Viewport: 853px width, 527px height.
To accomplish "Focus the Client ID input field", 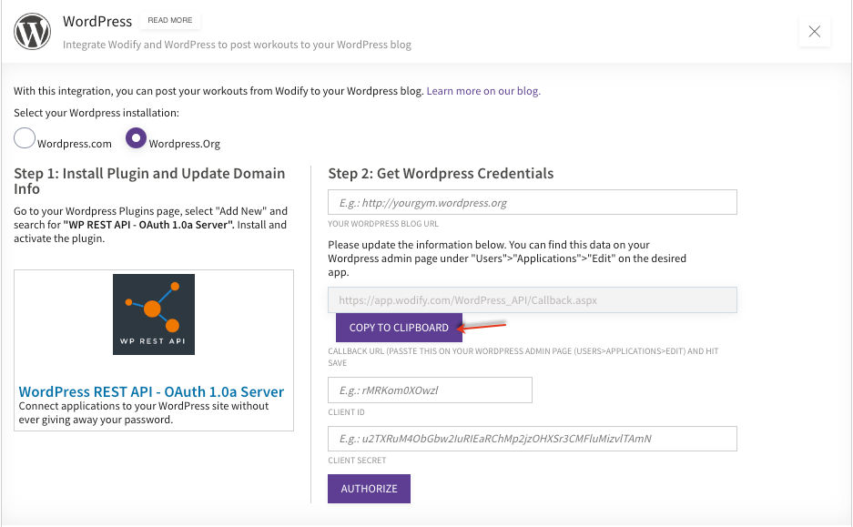I will click(x=430, y=390).
